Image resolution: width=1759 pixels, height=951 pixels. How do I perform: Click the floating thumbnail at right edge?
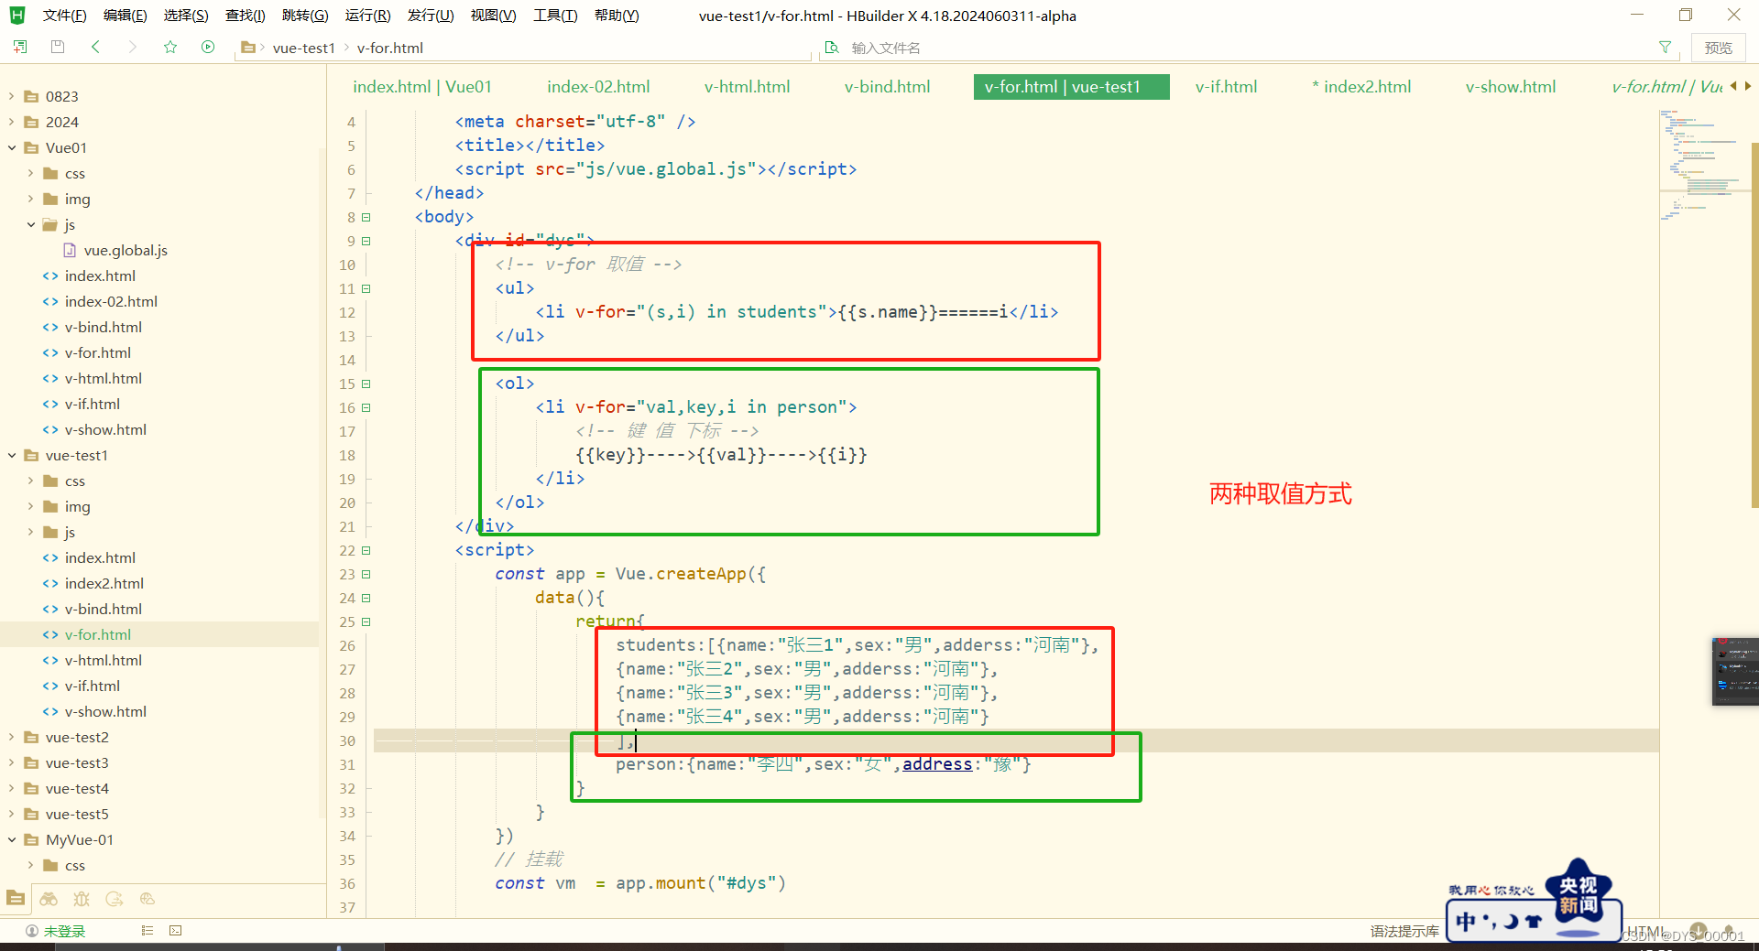[x=1735, y=671]
